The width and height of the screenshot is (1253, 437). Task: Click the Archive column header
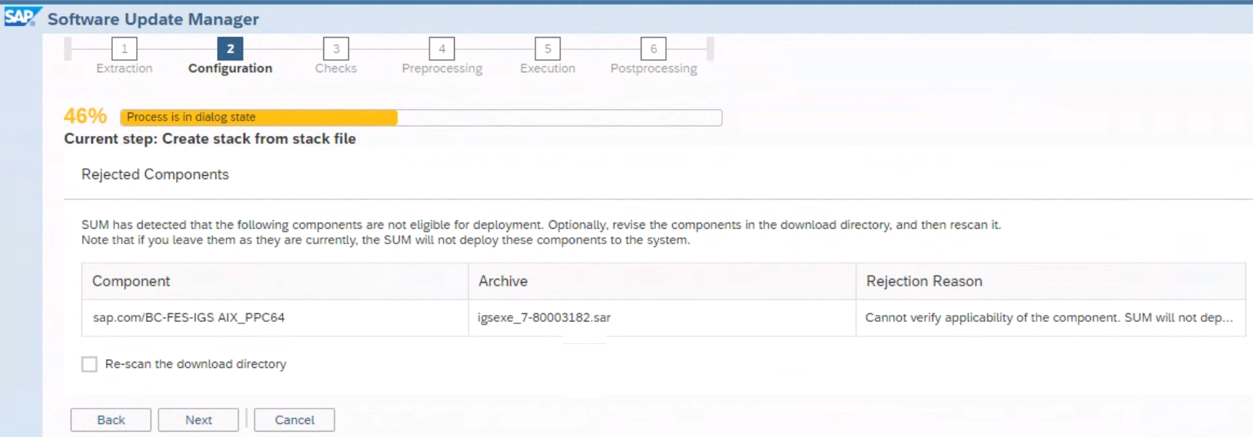662,281
